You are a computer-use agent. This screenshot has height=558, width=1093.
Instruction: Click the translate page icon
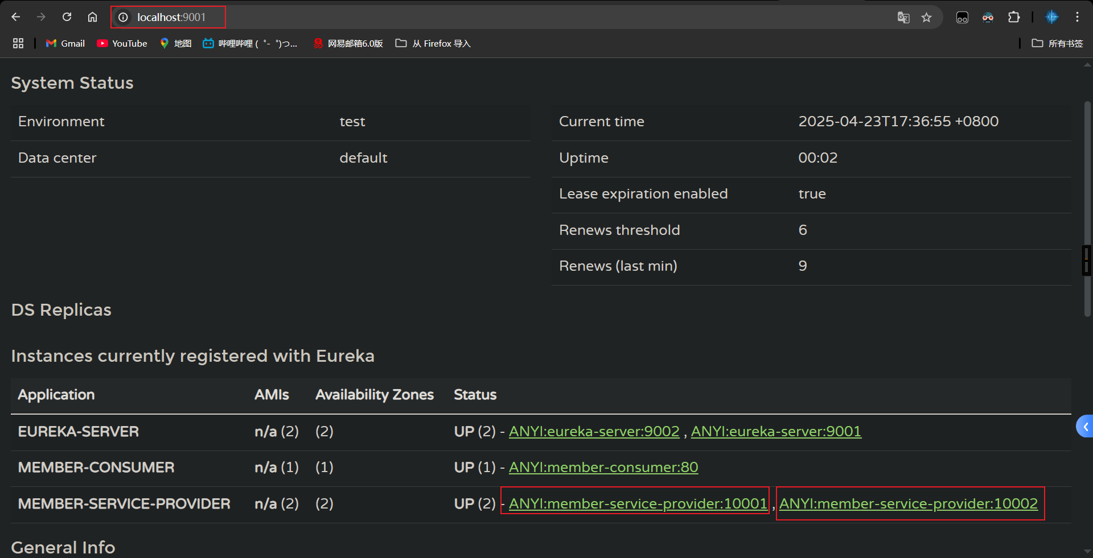point(903,18)
